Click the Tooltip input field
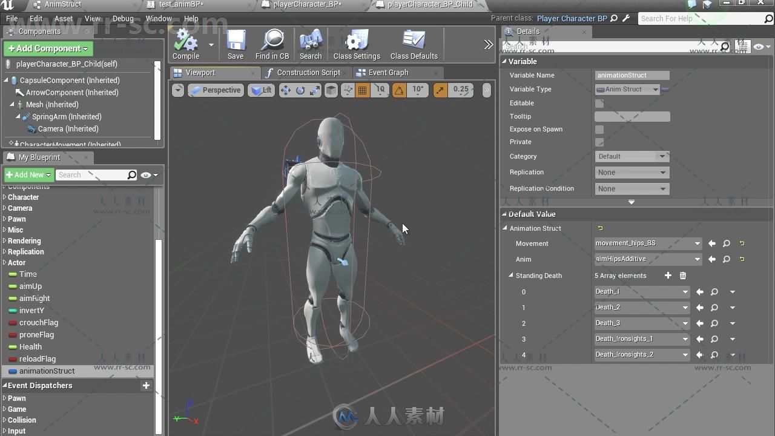The image size is (775, 436). [632, 116]
